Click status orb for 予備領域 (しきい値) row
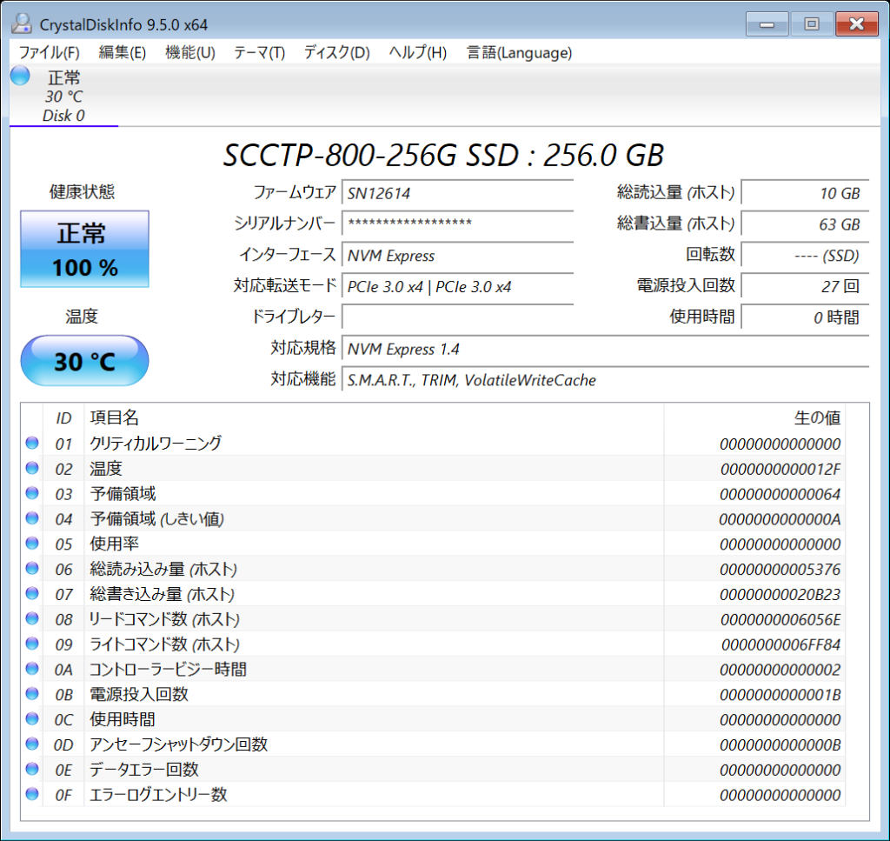 (x=32, y=517)
